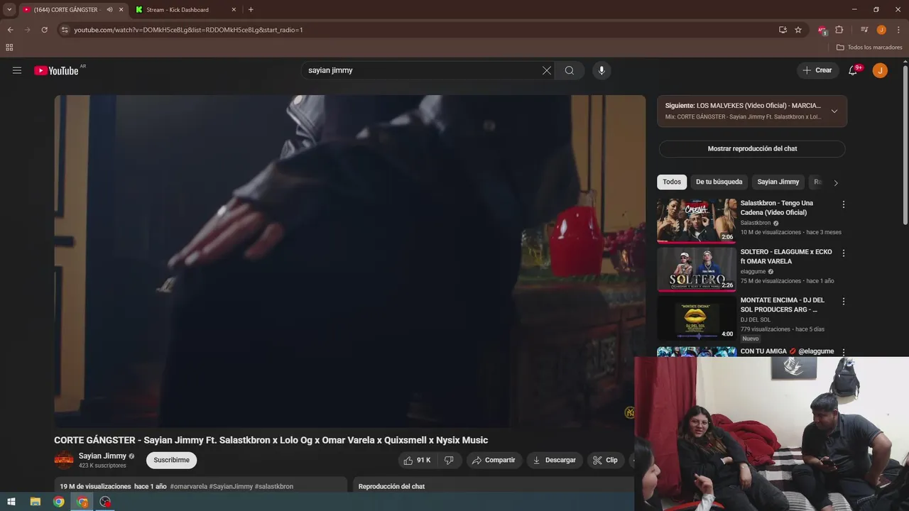The image size is (909, 511).
Task: Click the Descargar download button
Action: pos(555,460)
